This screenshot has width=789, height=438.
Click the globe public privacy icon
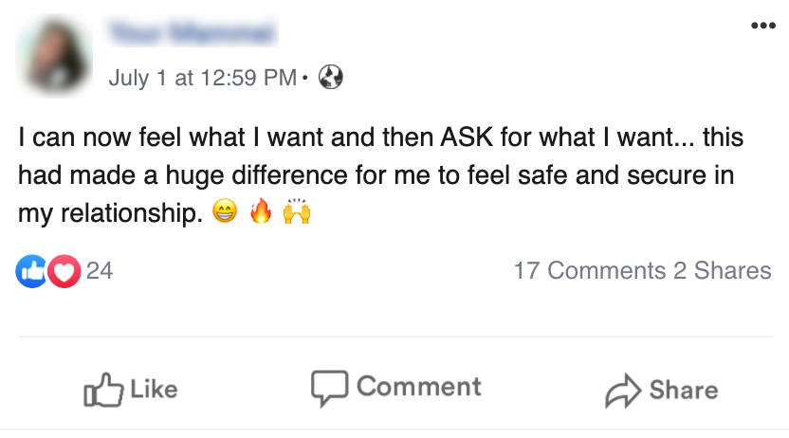point(330,77)
